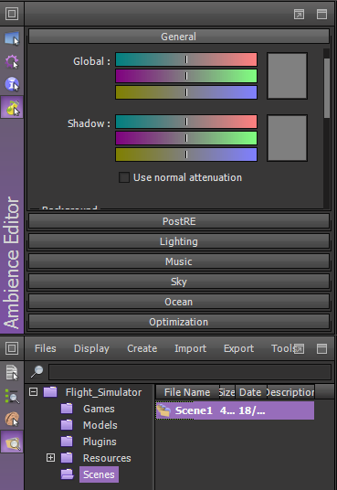The width and height of the screenshot is (337, 490).
Task: Adjust Shadow cyan-red slider
Action: pyautogui.click(x=186, y=122)
